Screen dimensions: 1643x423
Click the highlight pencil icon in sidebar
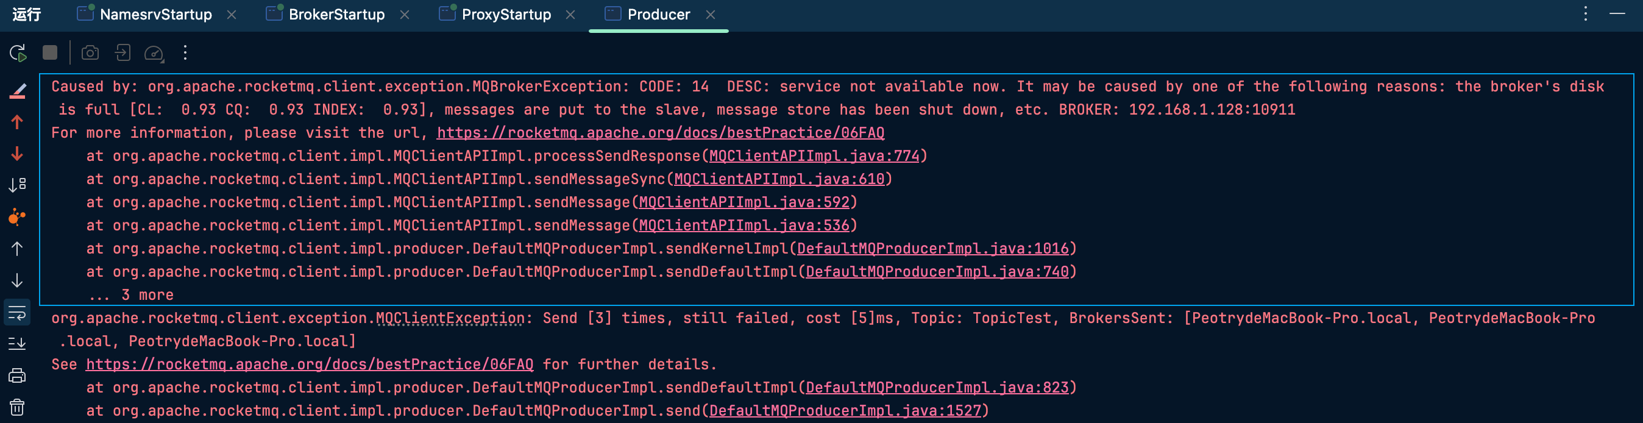(17, 91)
